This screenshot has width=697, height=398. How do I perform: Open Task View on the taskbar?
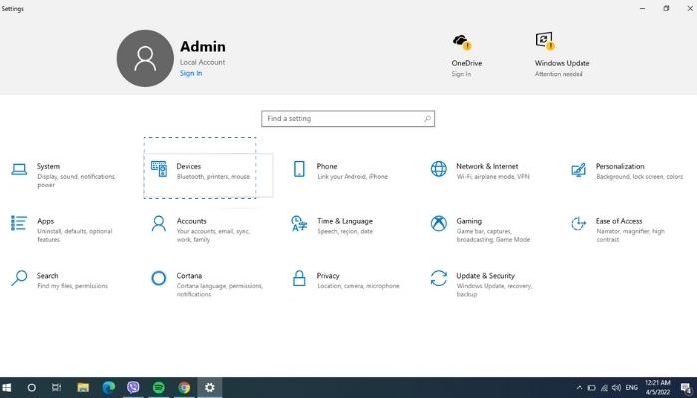56,388
